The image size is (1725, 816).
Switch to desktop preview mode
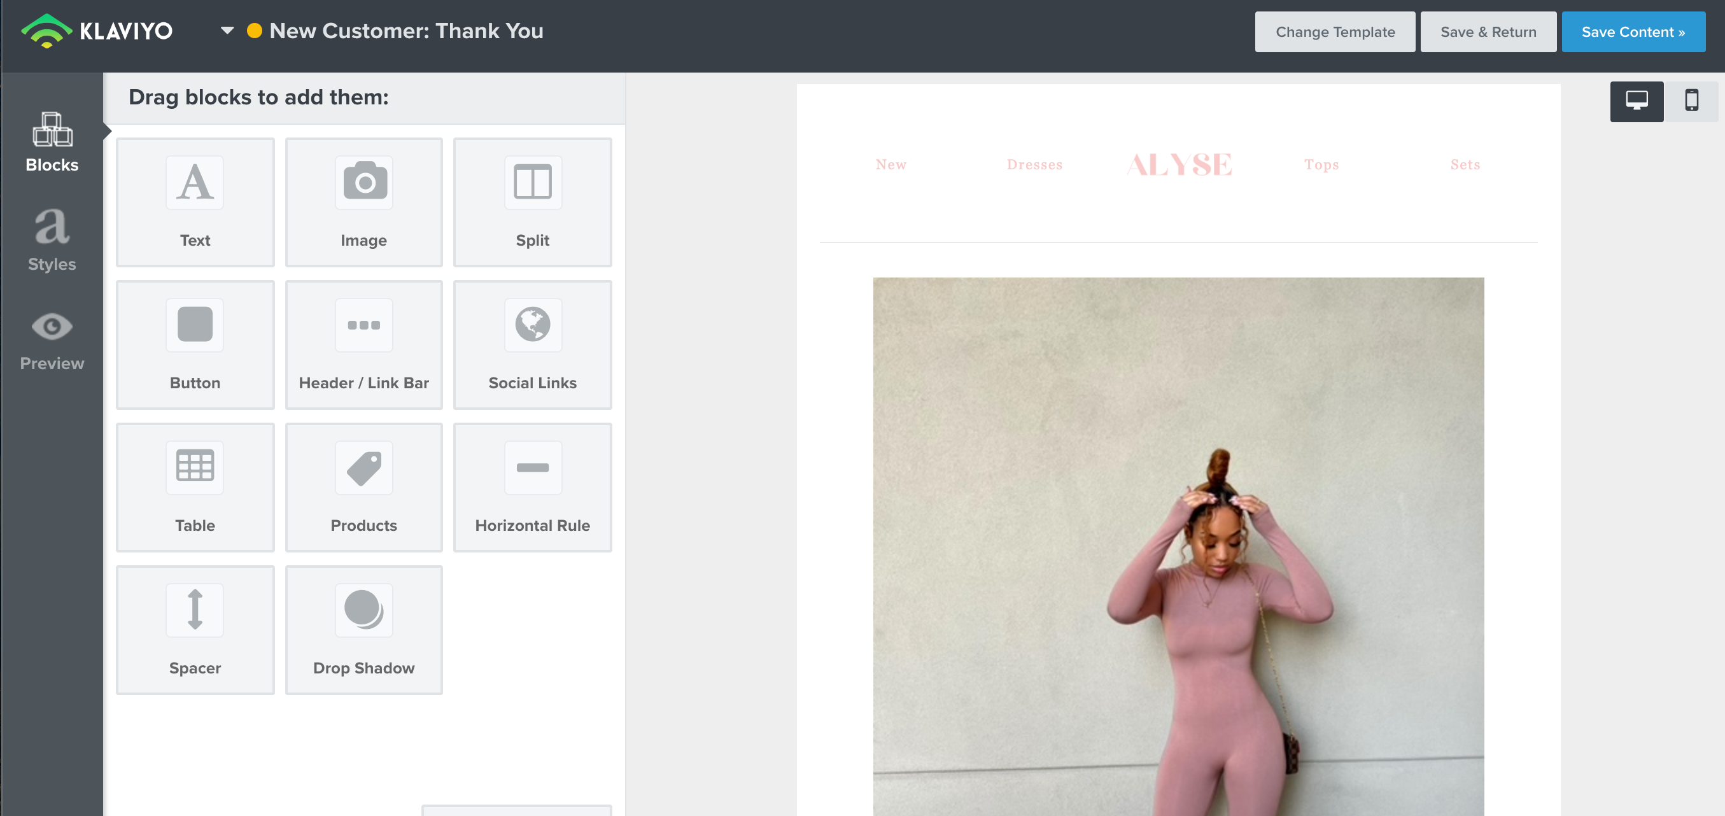(1637, 101)
